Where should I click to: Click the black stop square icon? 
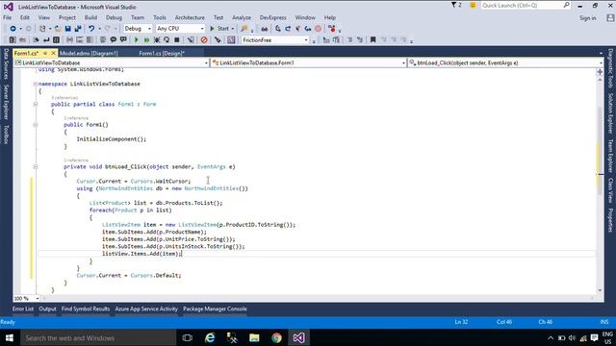click(177, 40)
